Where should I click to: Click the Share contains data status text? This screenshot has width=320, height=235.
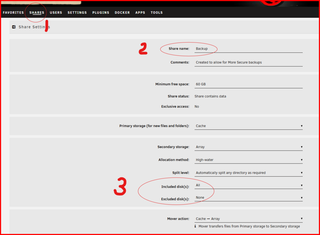click(x=210, y=96)
